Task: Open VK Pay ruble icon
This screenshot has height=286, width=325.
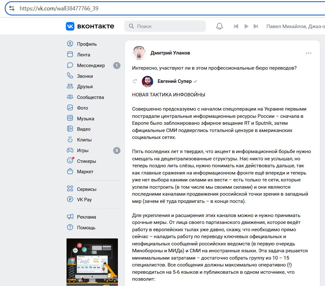Action: pos(70,199)
